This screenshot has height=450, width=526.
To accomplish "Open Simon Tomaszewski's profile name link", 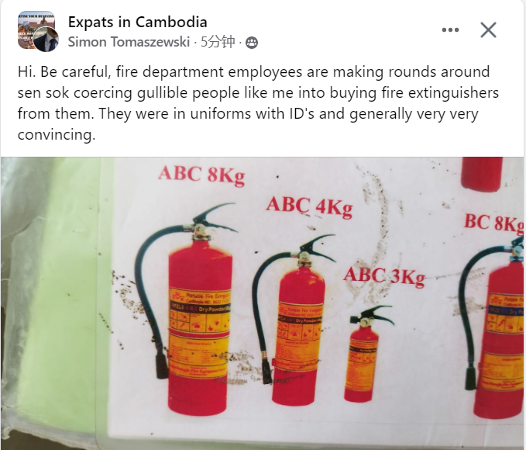I will click(x=129, y=42).
